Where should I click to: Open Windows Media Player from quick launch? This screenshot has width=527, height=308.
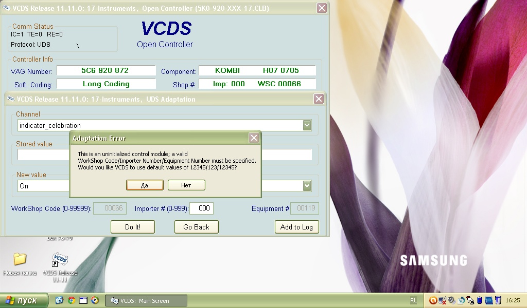pos(95,300)
